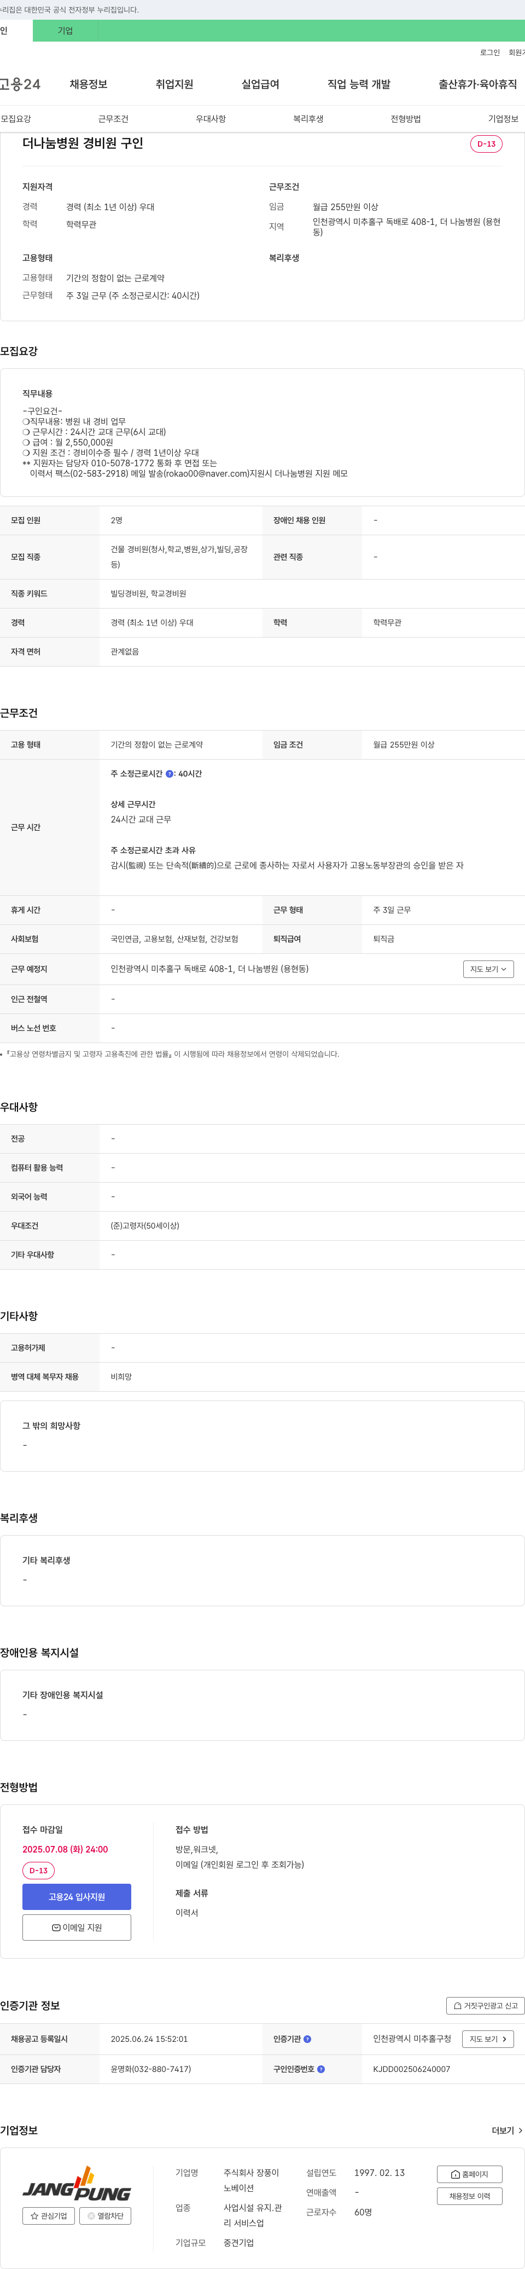Open 지도 보기 beside 인천광역시 미추홀구청

click(488, 2039)
